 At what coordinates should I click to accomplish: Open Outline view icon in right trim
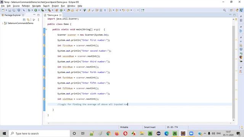[241, 31]
